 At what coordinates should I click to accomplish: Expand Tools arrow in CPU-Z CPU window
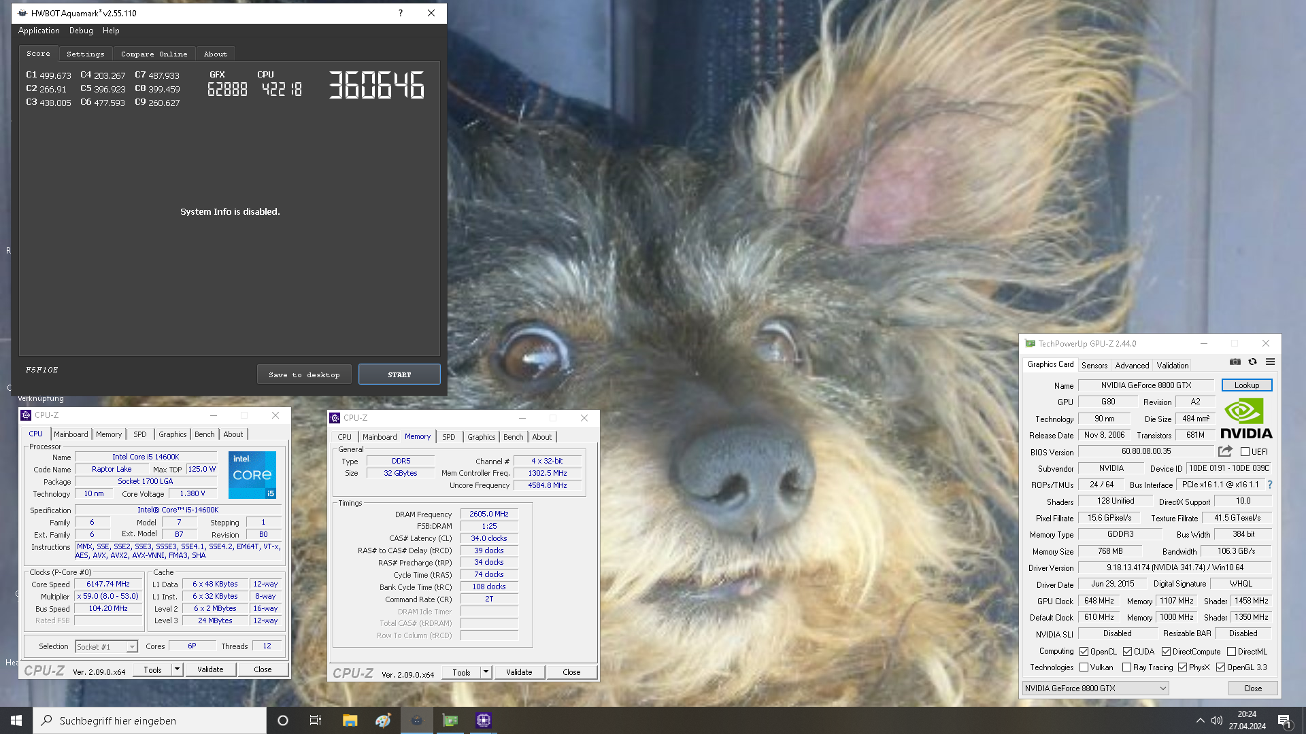pos(177,669)
